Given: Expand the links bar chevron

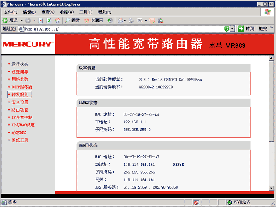Looking at the screenshot, I should (x=271, y=28).
